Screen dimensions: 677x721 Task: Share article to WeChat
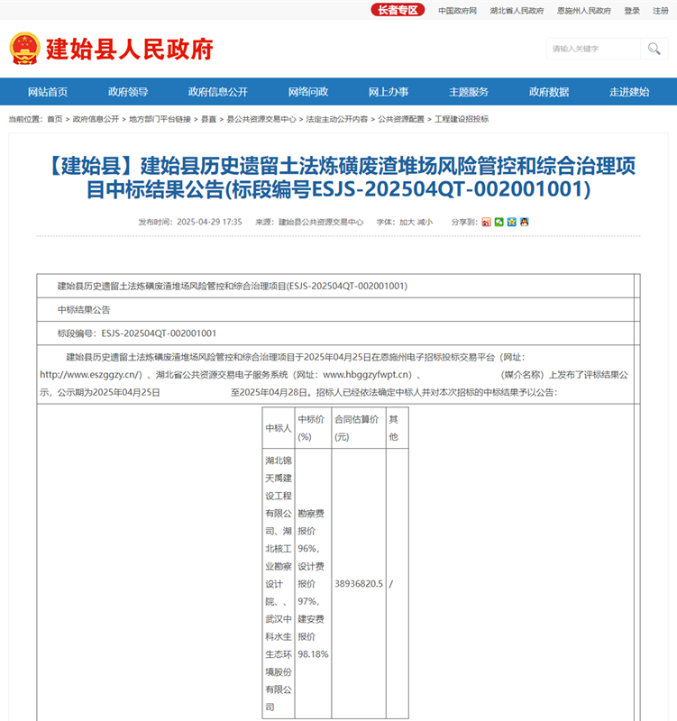pyautogui.click(x=499, y=222)
